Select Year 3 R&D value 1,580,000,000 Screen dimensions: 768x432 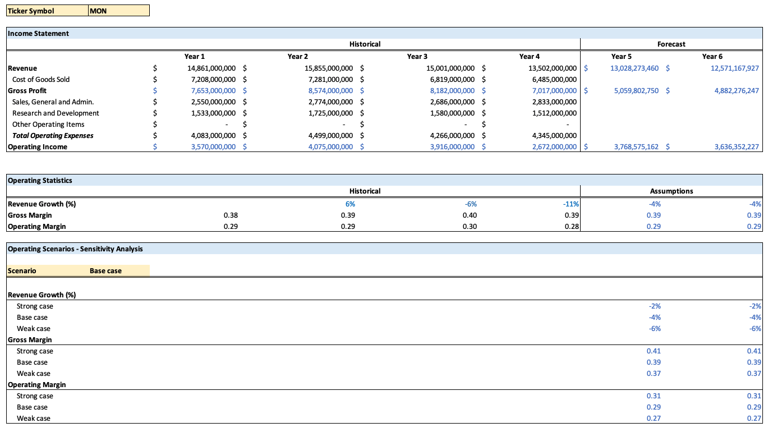pyautogui.click(x=452, y=113)
